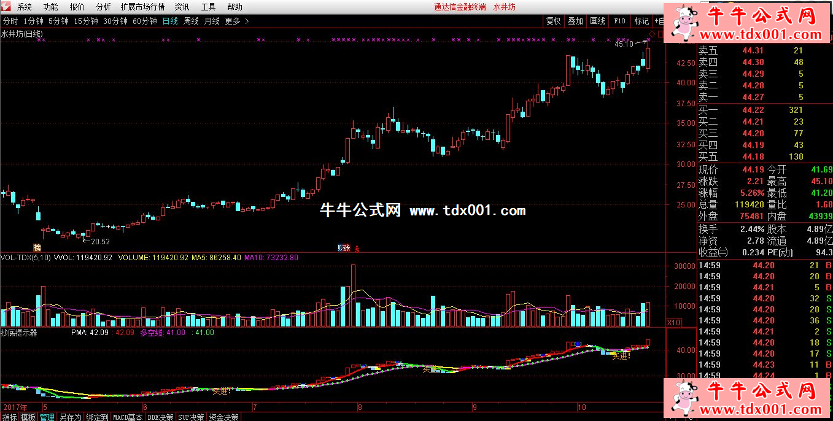Select the 管理 tab at bottom
The height and width of the screenshot is (421, 833).
[x=47, y=417]
